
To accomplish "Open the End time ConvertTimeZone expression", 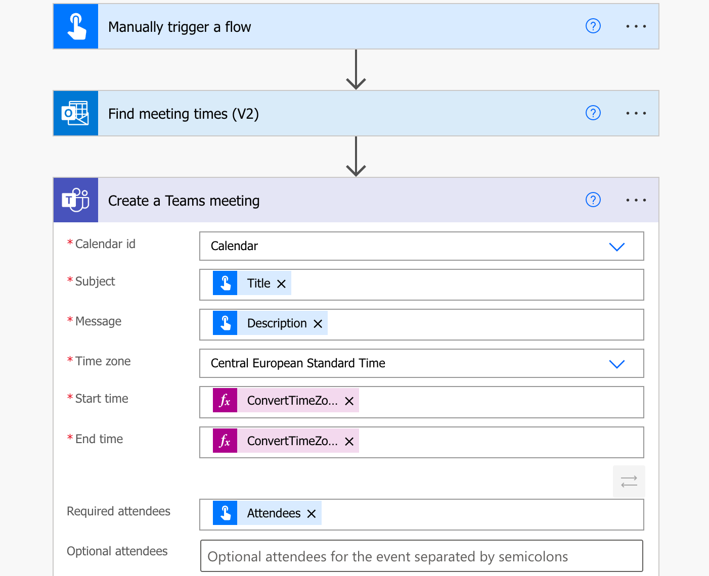I will [x=286, y=441].
